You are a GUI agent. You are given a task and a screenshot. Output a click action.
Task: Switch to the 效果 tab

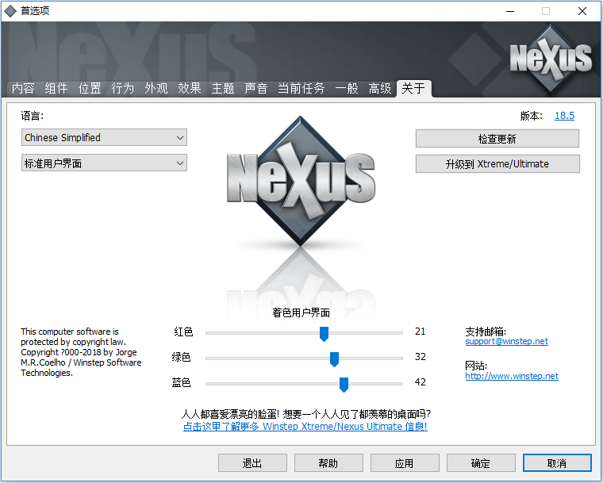click(x=189, y=89)
